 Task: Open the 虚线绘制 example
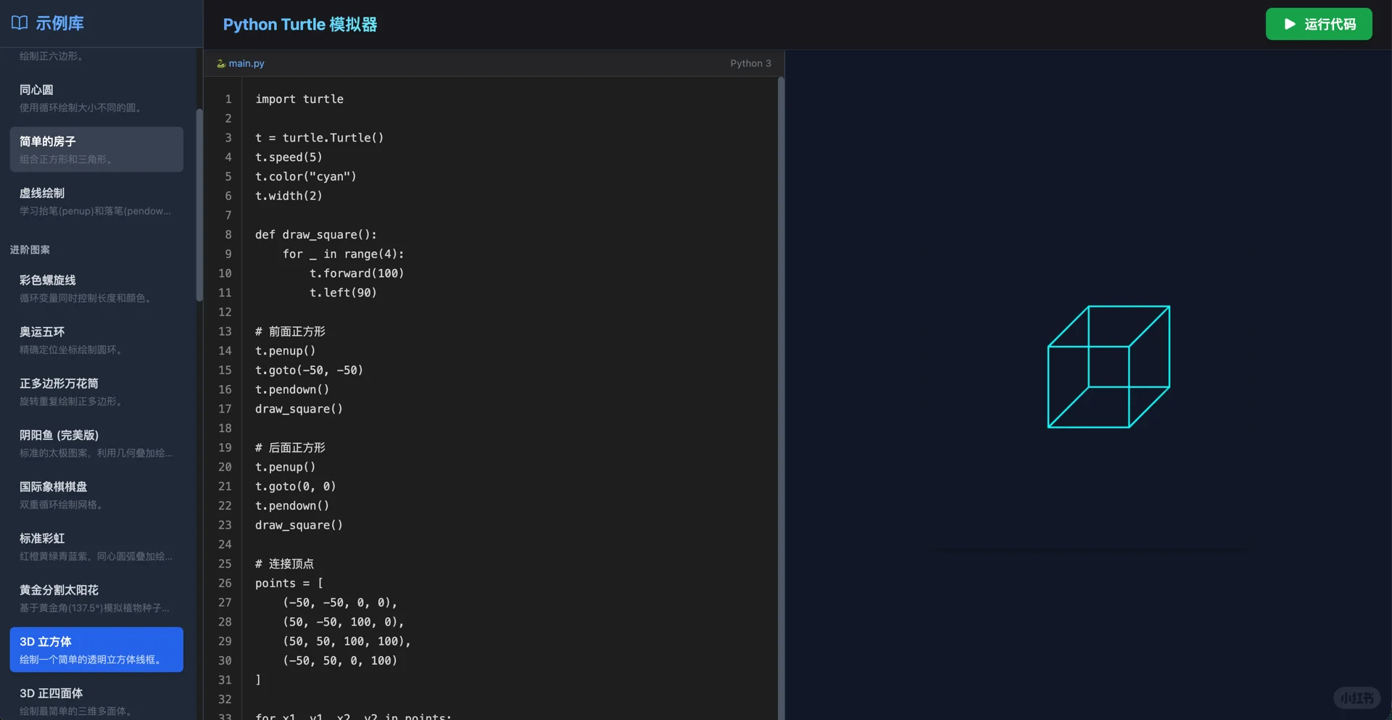point(96,201)
